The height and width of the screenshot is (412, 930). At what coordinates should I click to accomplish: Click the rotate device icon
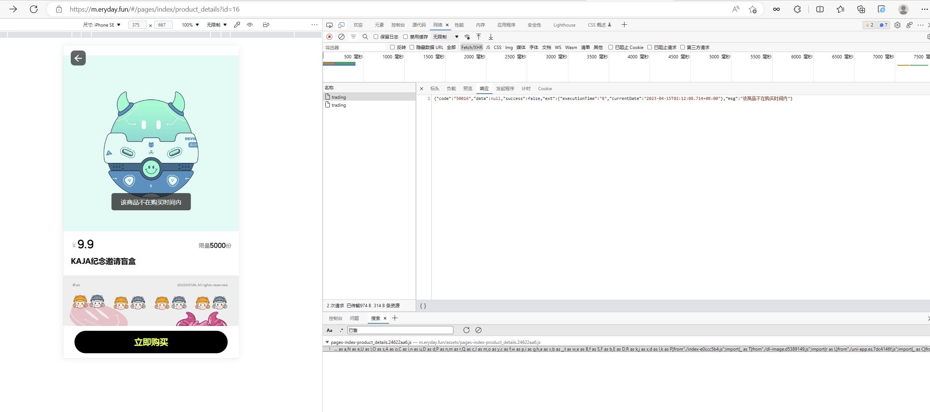[x=266, y=25]
